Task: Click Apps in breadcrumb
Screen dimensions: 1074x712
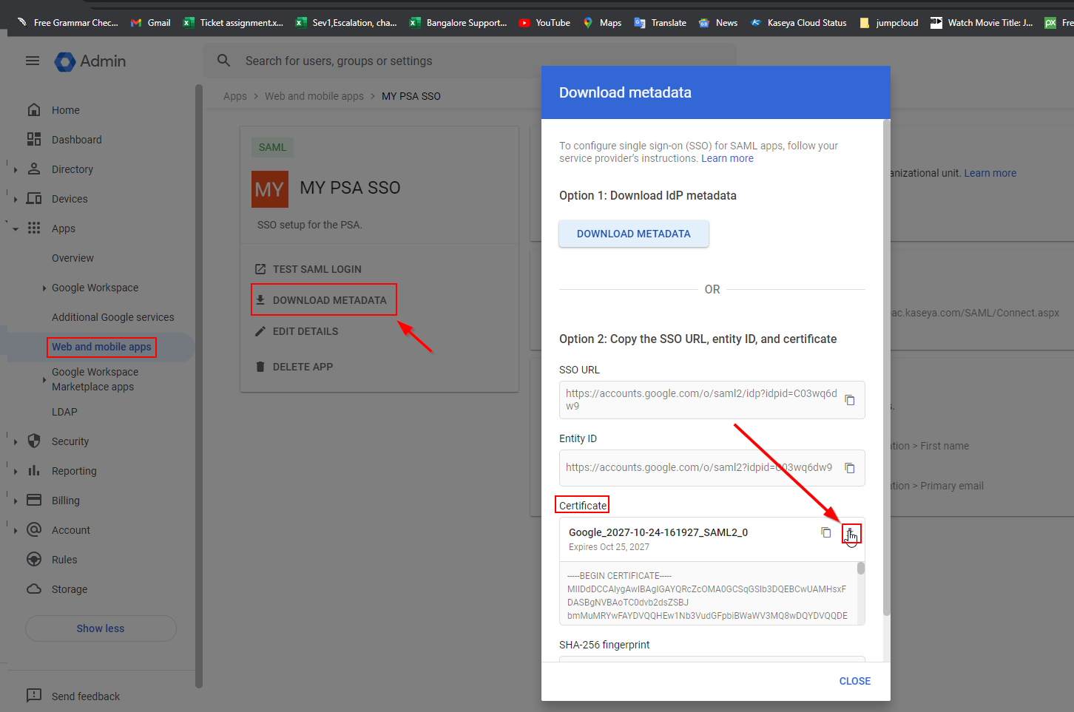Action: 235,96
